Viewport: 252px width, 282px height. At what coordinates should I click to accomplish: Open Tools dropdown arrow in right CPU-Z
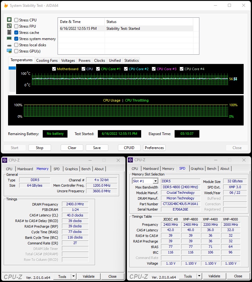coord(199,276)
